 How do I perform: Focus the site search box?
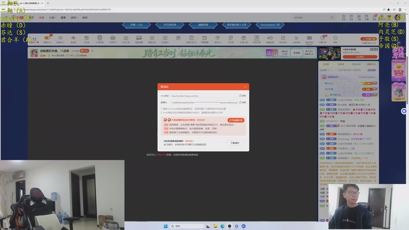coord(313,17)
